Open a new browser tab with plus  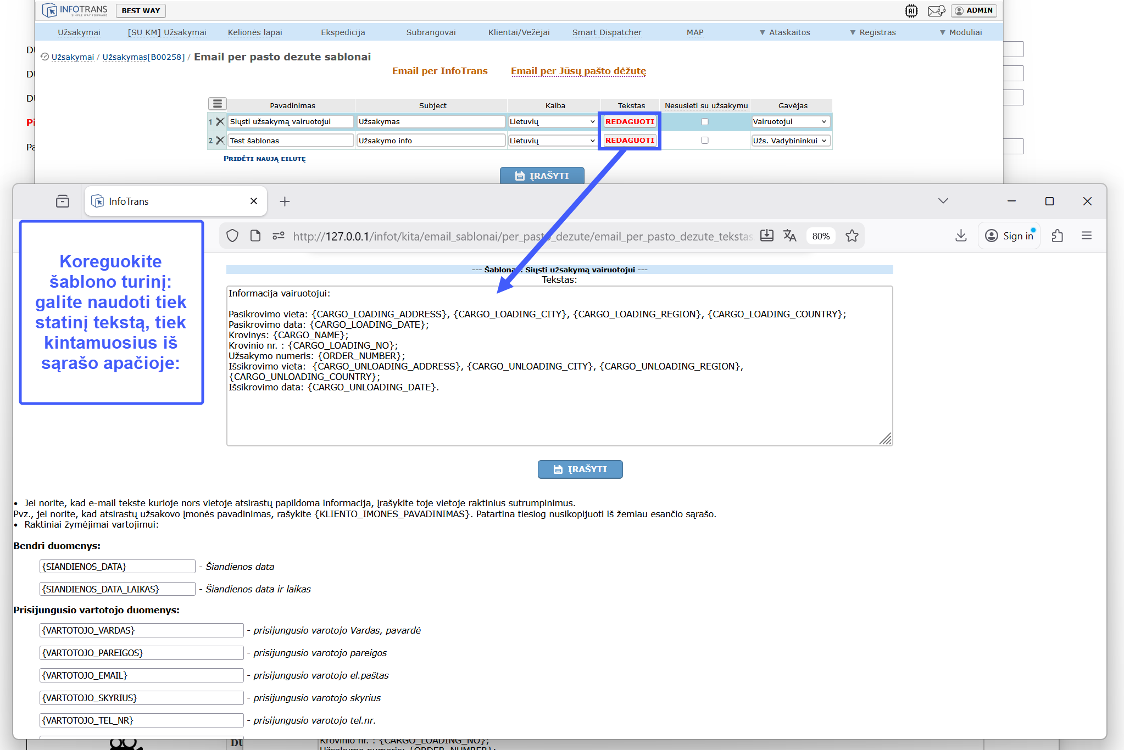click(285, 202)
